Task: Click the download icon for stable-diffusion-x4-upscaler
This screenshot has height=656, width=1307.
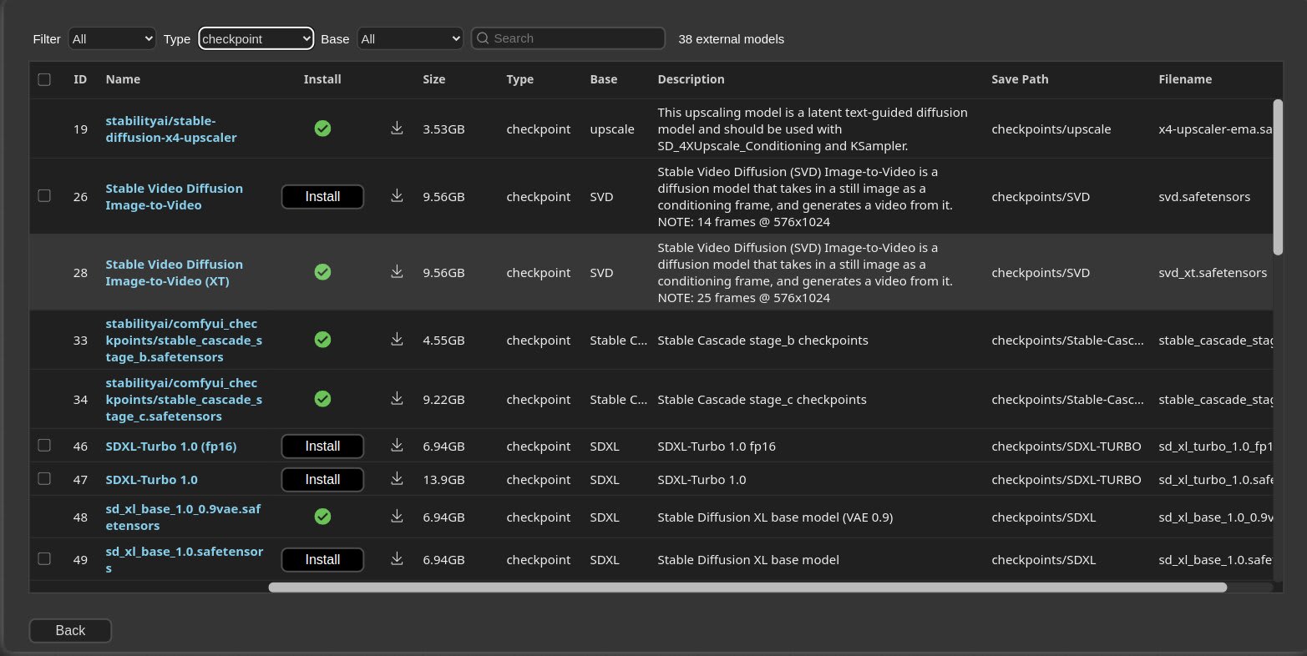Action: tap(397, 129)
